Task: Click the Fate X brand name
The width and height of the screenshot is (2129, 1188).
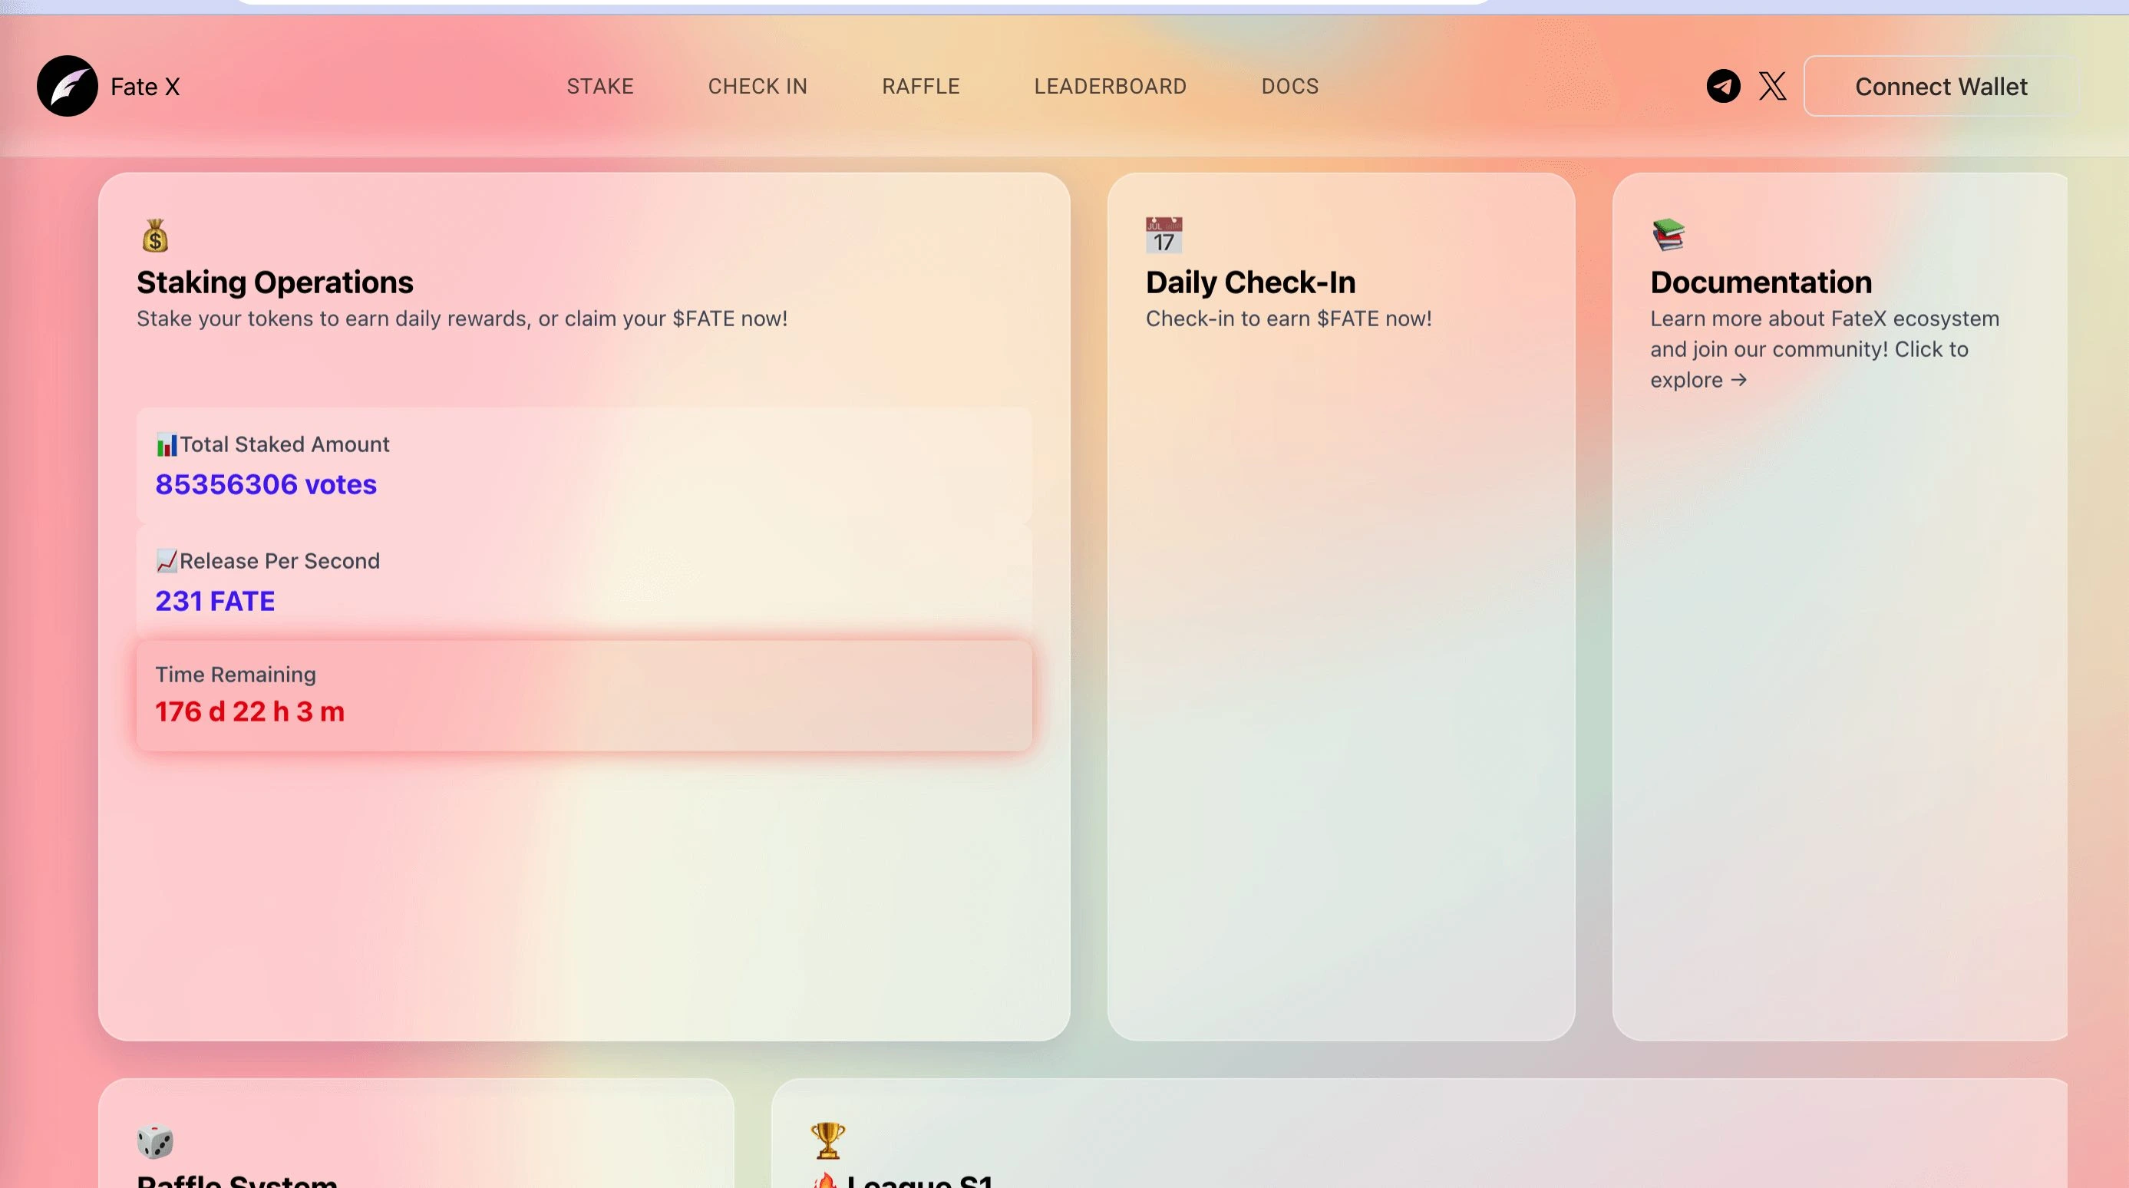Action: coord(144,87)
